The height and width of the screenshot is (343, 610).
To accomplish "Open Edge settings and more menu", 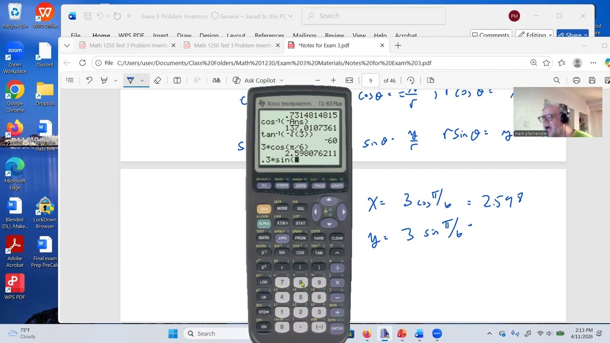I will pyautogui.click(x=593, y=63).
